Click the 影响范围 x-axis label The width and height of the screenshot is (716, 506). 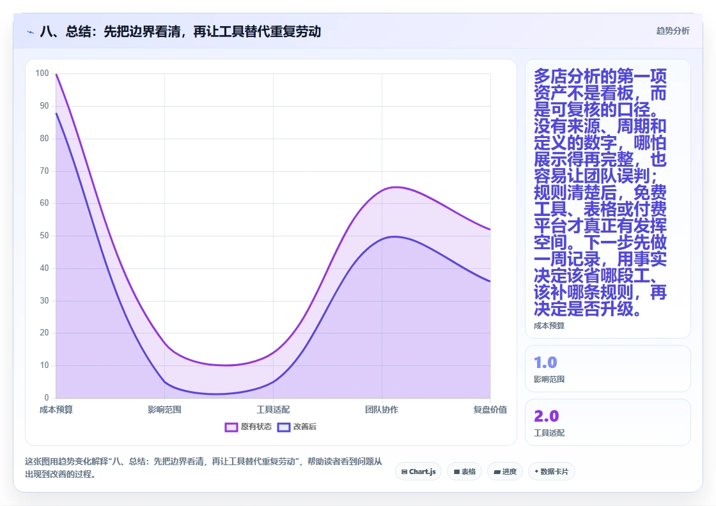(x=164, y=410)
